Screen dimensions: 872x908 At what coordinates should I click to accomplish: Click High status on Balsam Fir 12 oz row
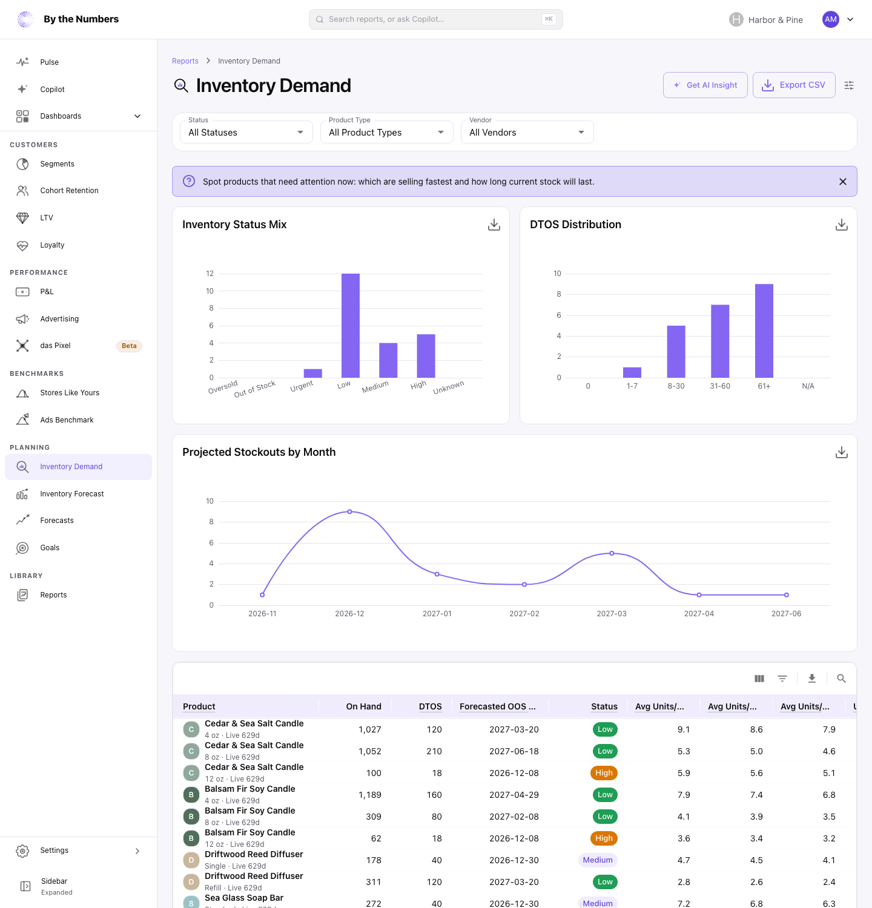coord(604,838)
